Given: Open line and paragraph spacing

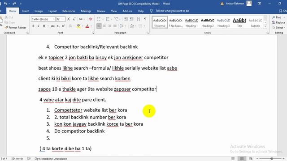Looking at the screenshot, I should 122,26.
